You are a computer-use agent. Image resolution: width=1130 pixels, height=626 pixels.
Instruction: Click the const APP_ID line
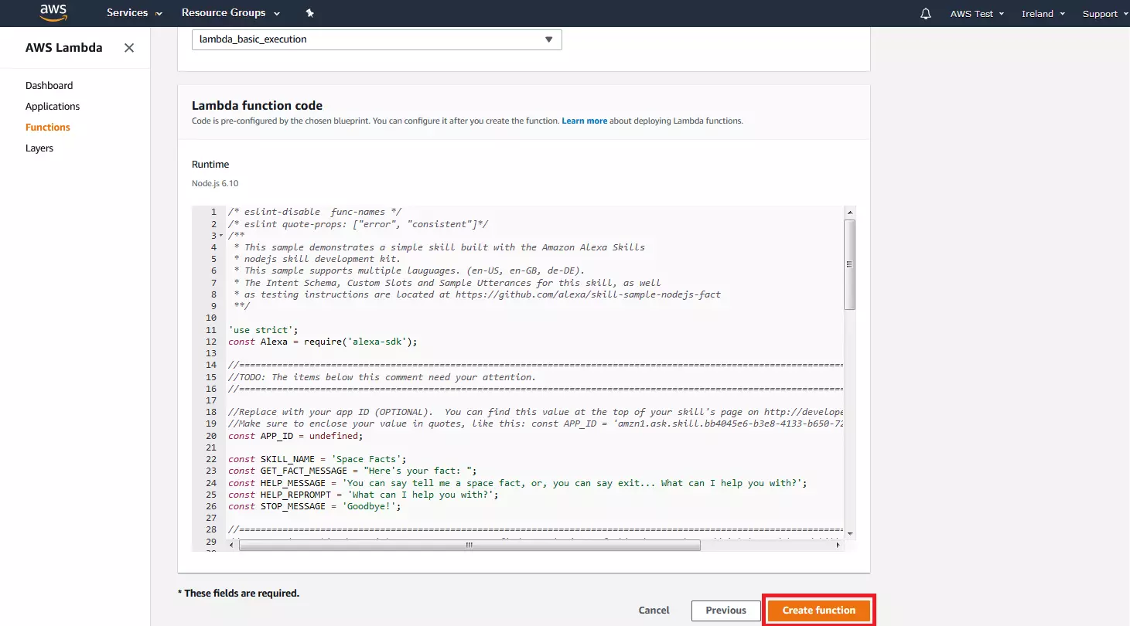[295, 436]
